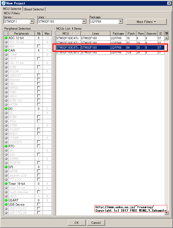Click the SPI Nb value field
173x228 pixels.
pos(39,167)
